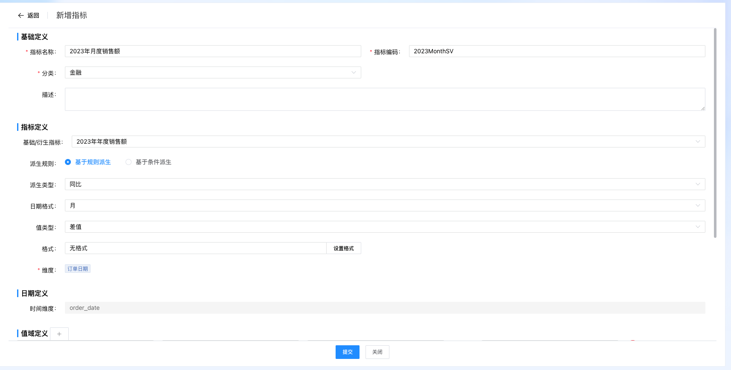Click the plus icon beside 值域定义

(59, 334)
